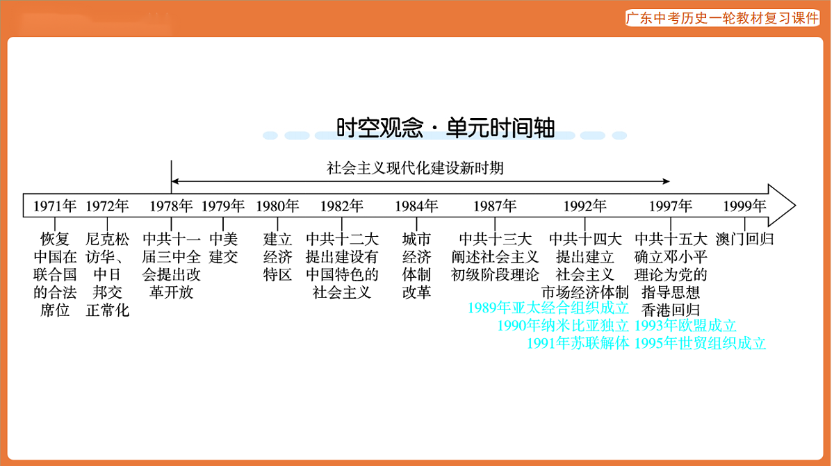Click the 中共十四大 event description
Viewport: 834px width, 466px height.
tap(584, 265)
